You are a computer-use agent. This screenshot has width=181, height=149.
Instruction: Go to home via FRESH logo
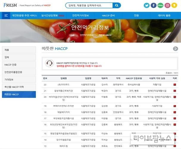(x=10, y=5)
